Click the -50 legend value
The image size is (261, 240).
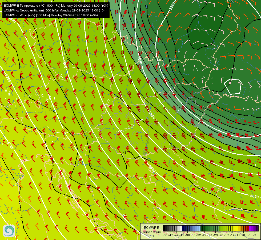165,235
